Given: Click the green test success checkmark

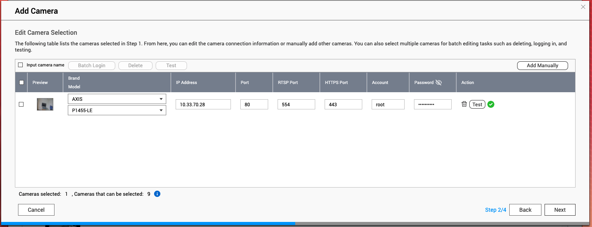Looking at the screenshot, I should pos(490,104).
